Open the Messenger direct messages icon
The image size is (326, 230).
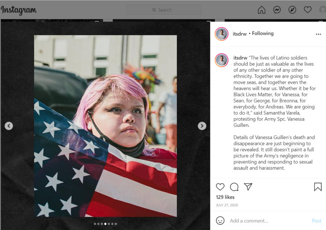(277, 10)
